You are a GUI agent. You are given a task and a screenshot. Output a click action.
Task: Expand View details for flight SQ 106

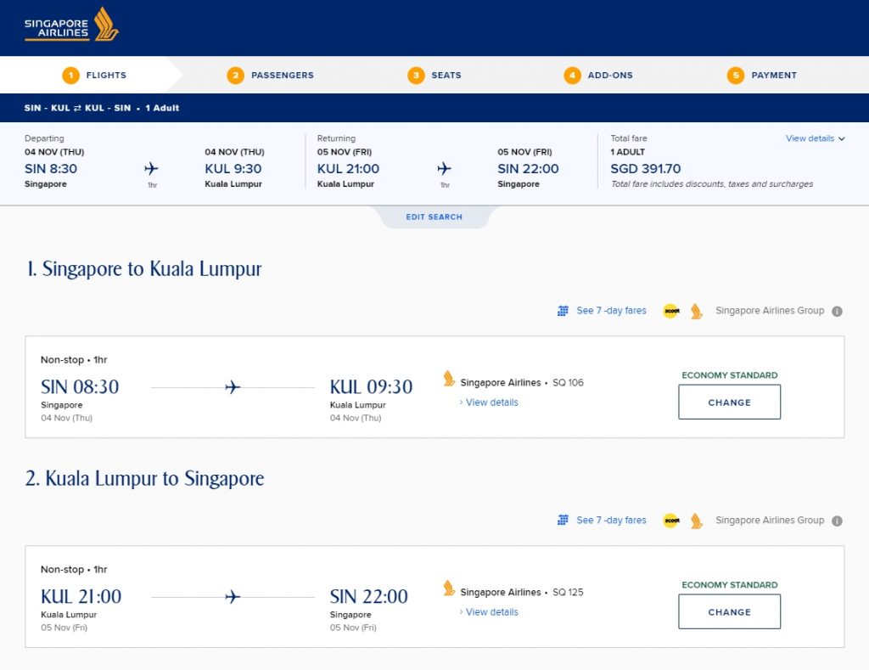(491, 403)
